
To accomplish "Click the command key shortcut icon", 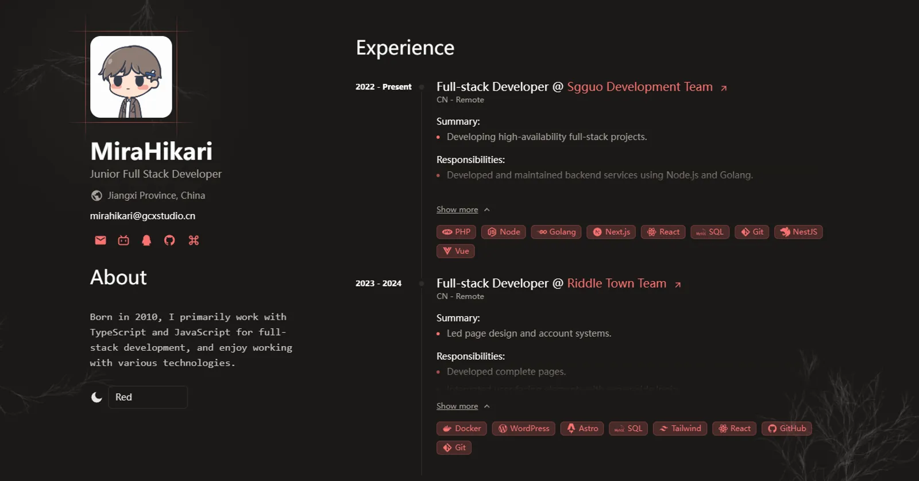I will (x=194, y=240).
